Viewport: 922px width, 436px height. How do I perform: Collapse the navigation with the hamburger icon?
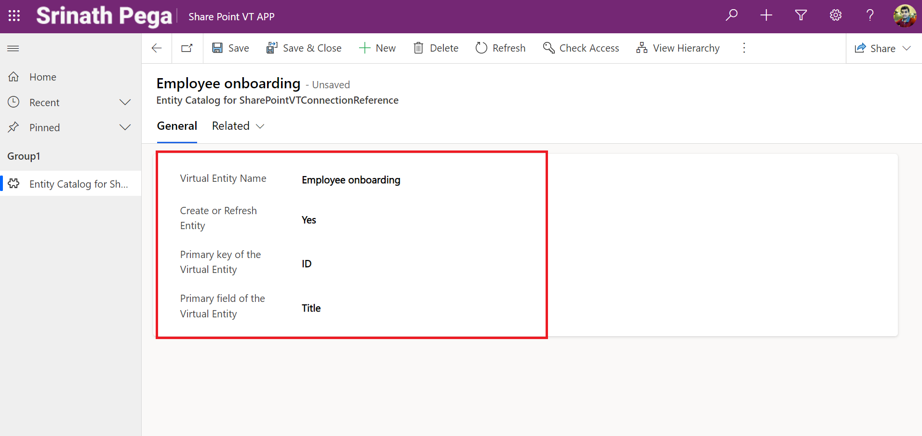pos(13,48)
